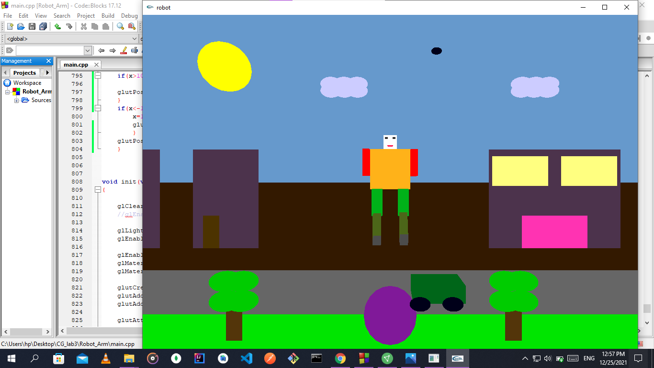Switch to the Projects tab in Management

click(x=24, y=72)
